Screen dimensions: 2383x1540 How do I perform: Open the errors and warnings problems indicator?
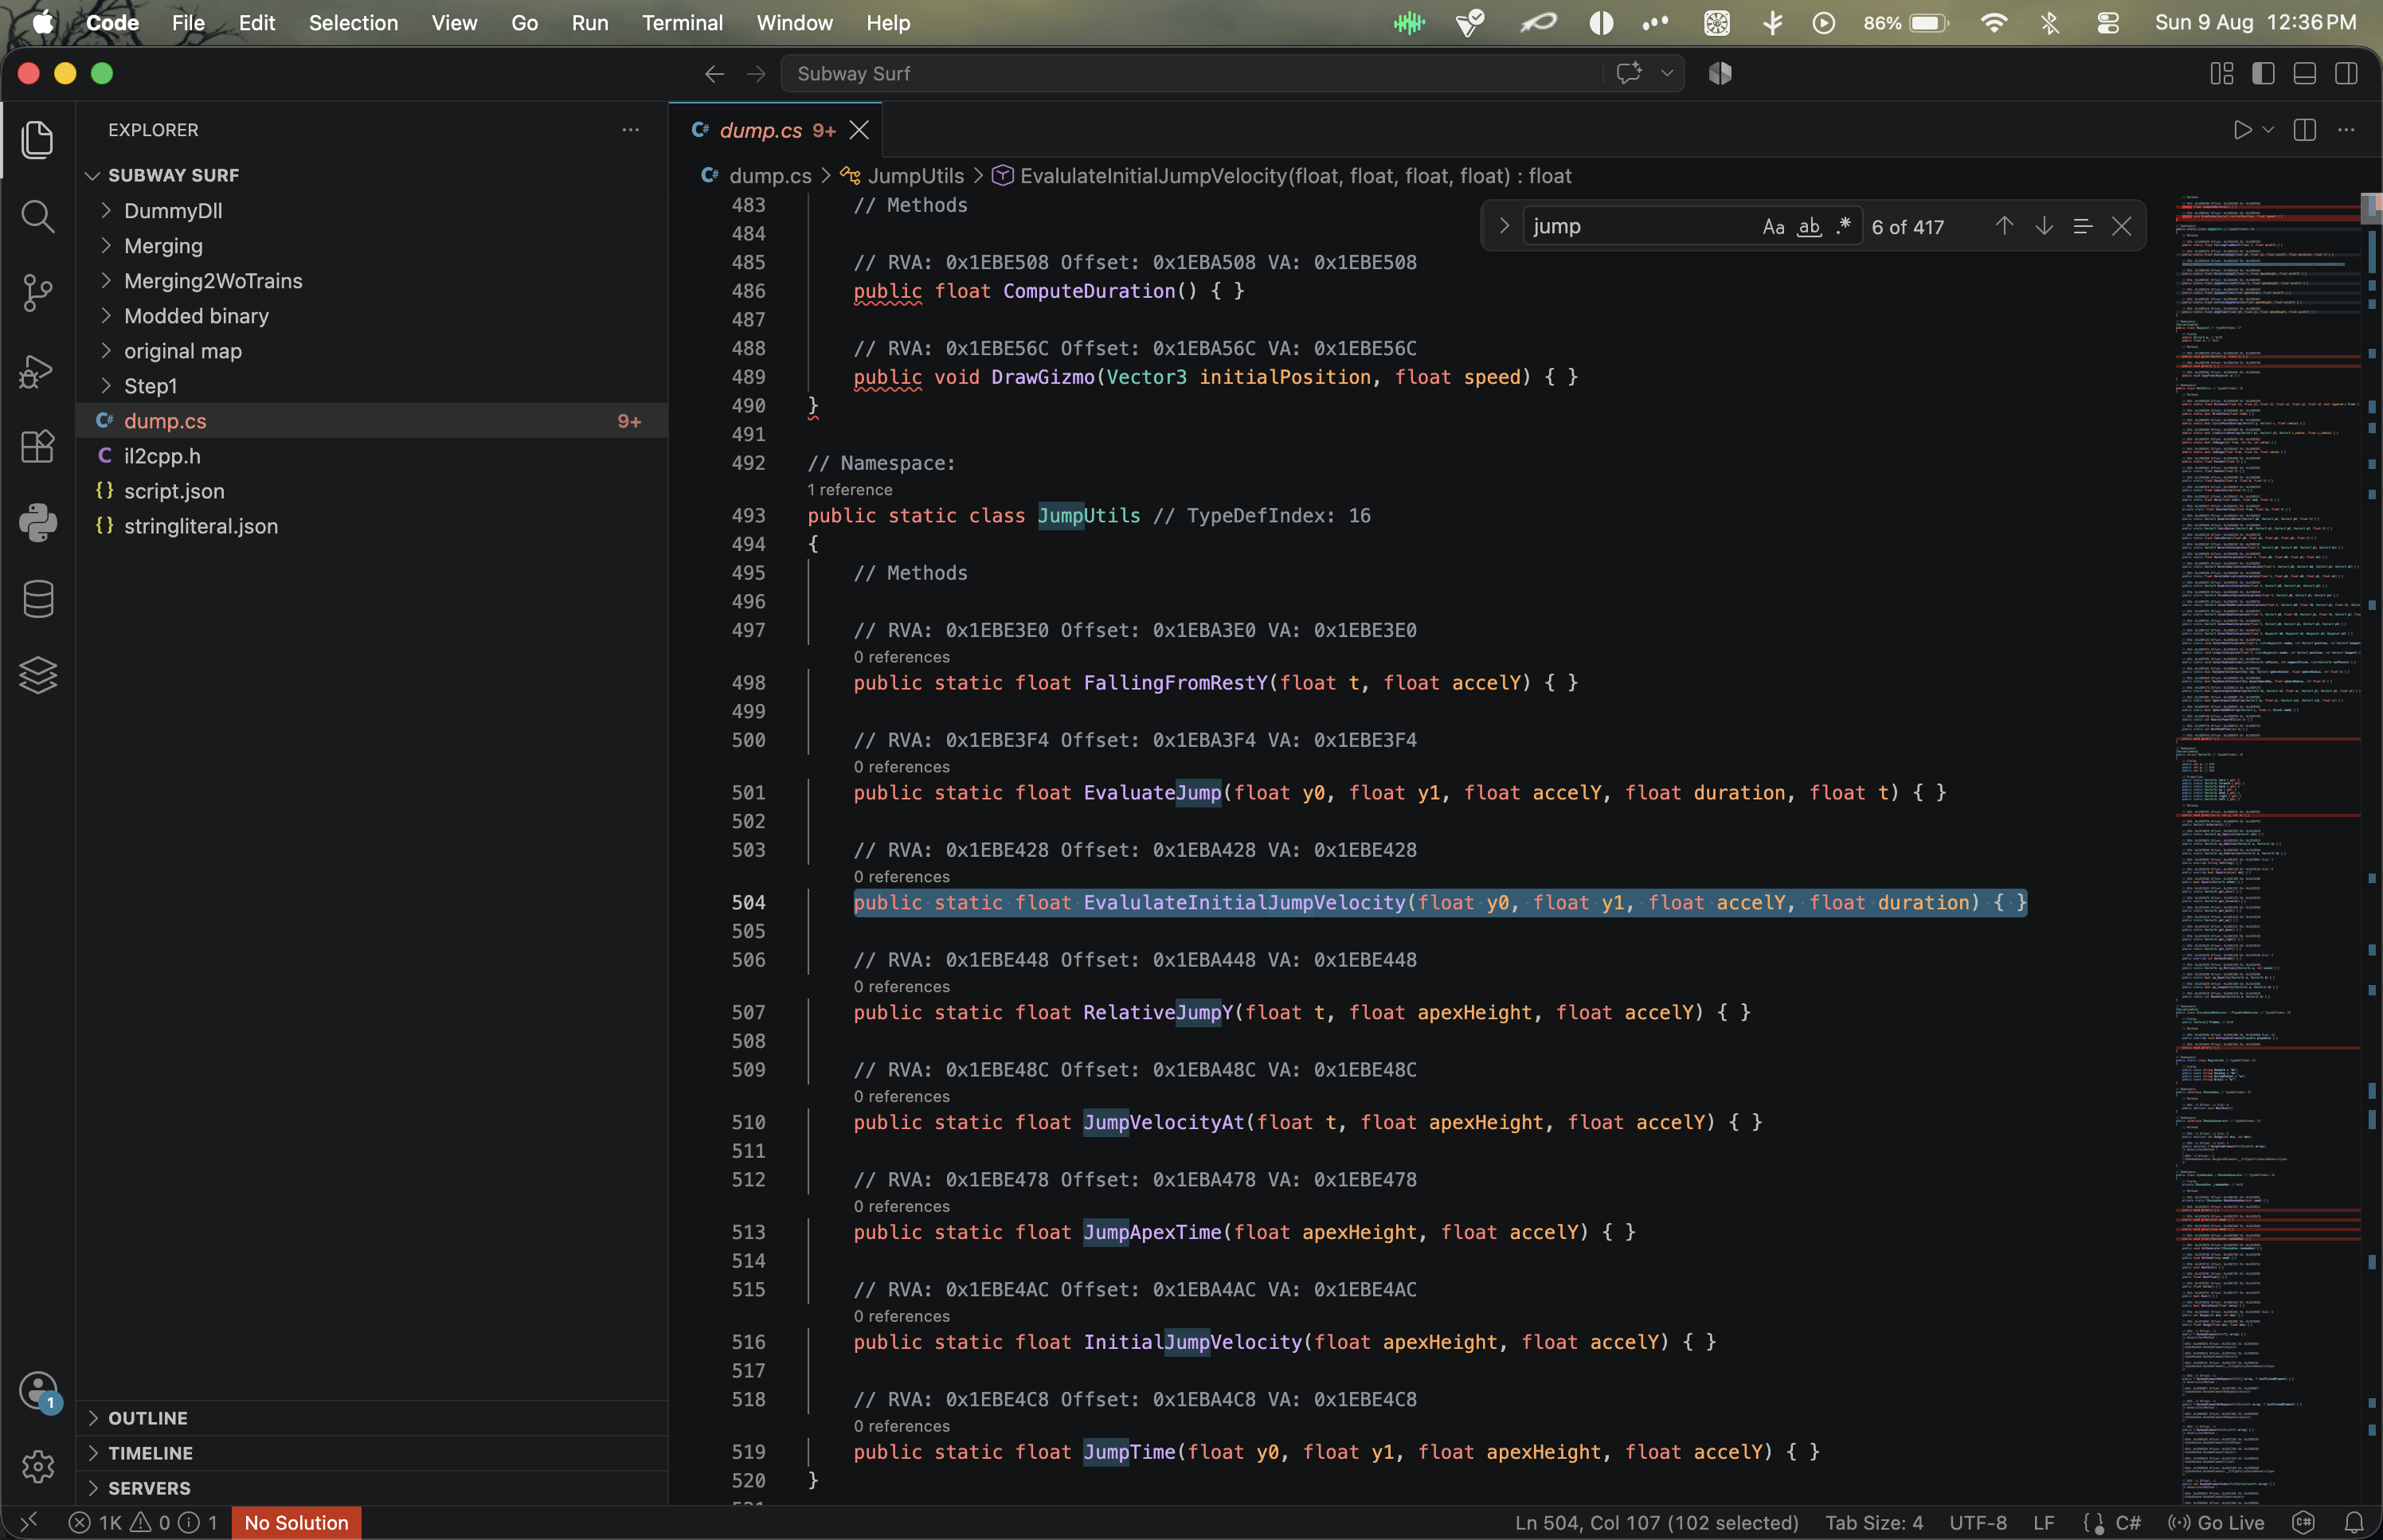click(143, 1522)
